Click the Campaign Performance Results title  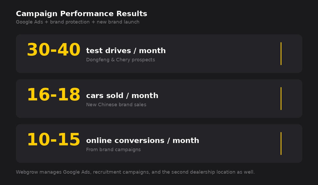tap(81, 14)
